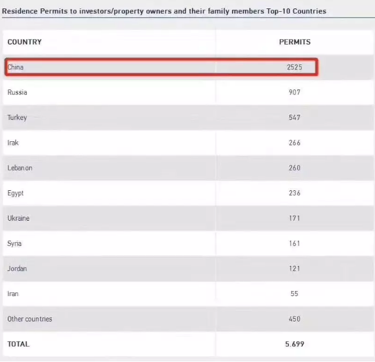Click the COUNTRY column header
375x362 pixels.
point(24,42)
